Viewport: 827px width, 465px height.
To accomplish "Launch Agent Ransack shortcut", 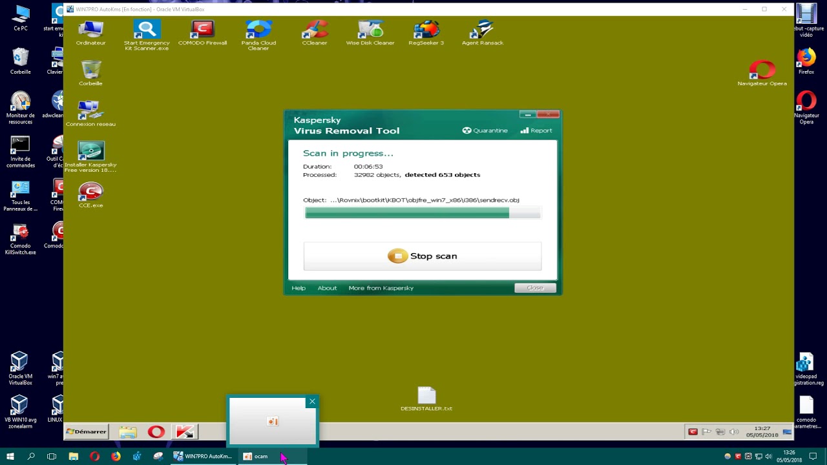I will [483, 33].
